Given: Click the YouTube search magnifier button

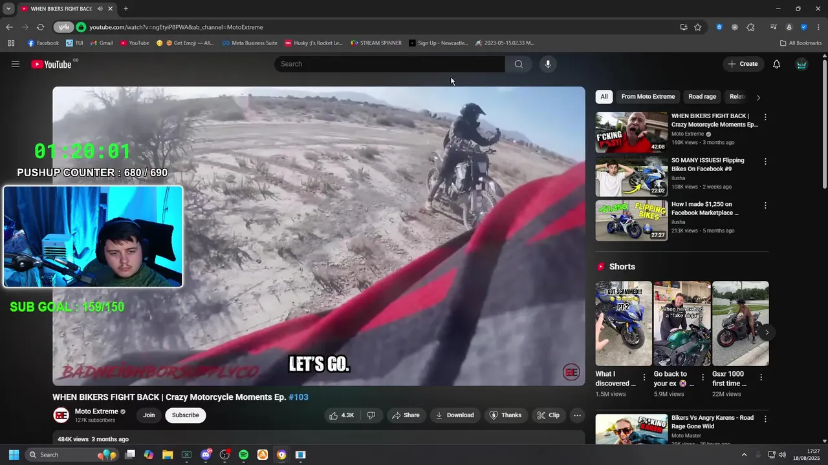Looking at the screenshot, I should point(518,64).
